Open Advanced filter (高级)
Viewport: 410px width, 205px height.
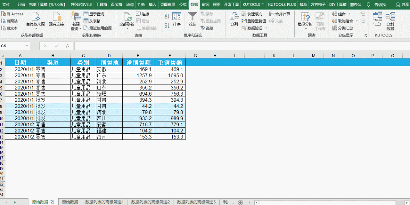click(x=207, y=28)
